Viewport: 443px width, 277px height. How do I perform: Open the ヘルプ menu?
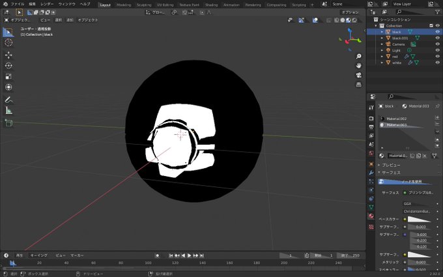pos(85,5)
